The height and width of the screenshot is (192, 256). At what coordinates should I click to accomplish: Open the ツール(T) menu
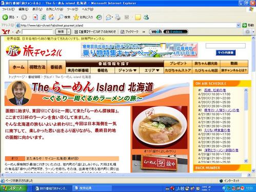pyautogui.click(x=72, y=9)
